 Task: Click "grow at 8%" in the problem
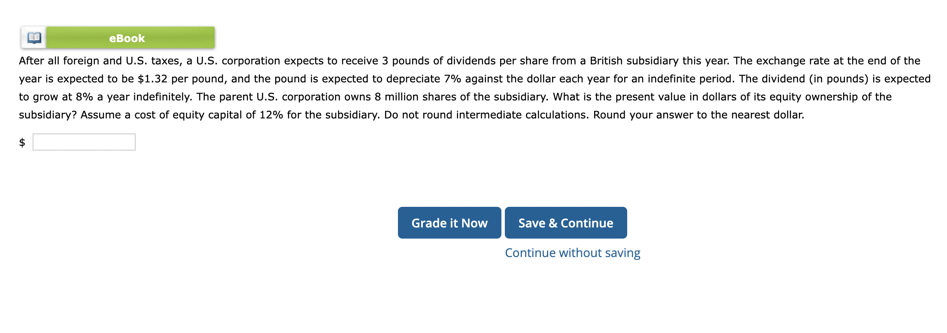[x=63, y=97]
